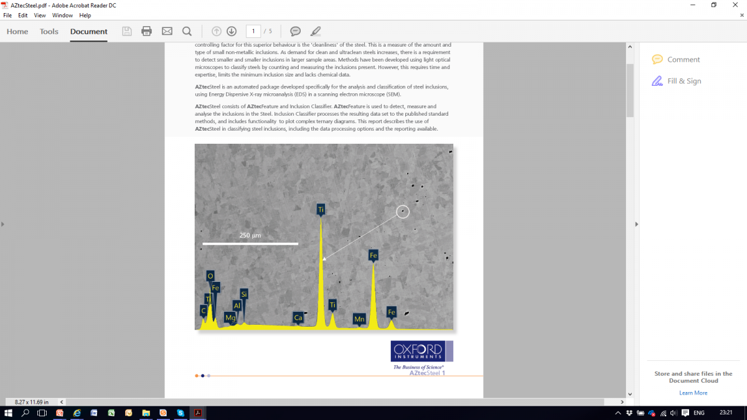The height and width of the screenshot is (420, 747).
Task: Launch Internet Explorer from taskbar
Action: [77, 413]
